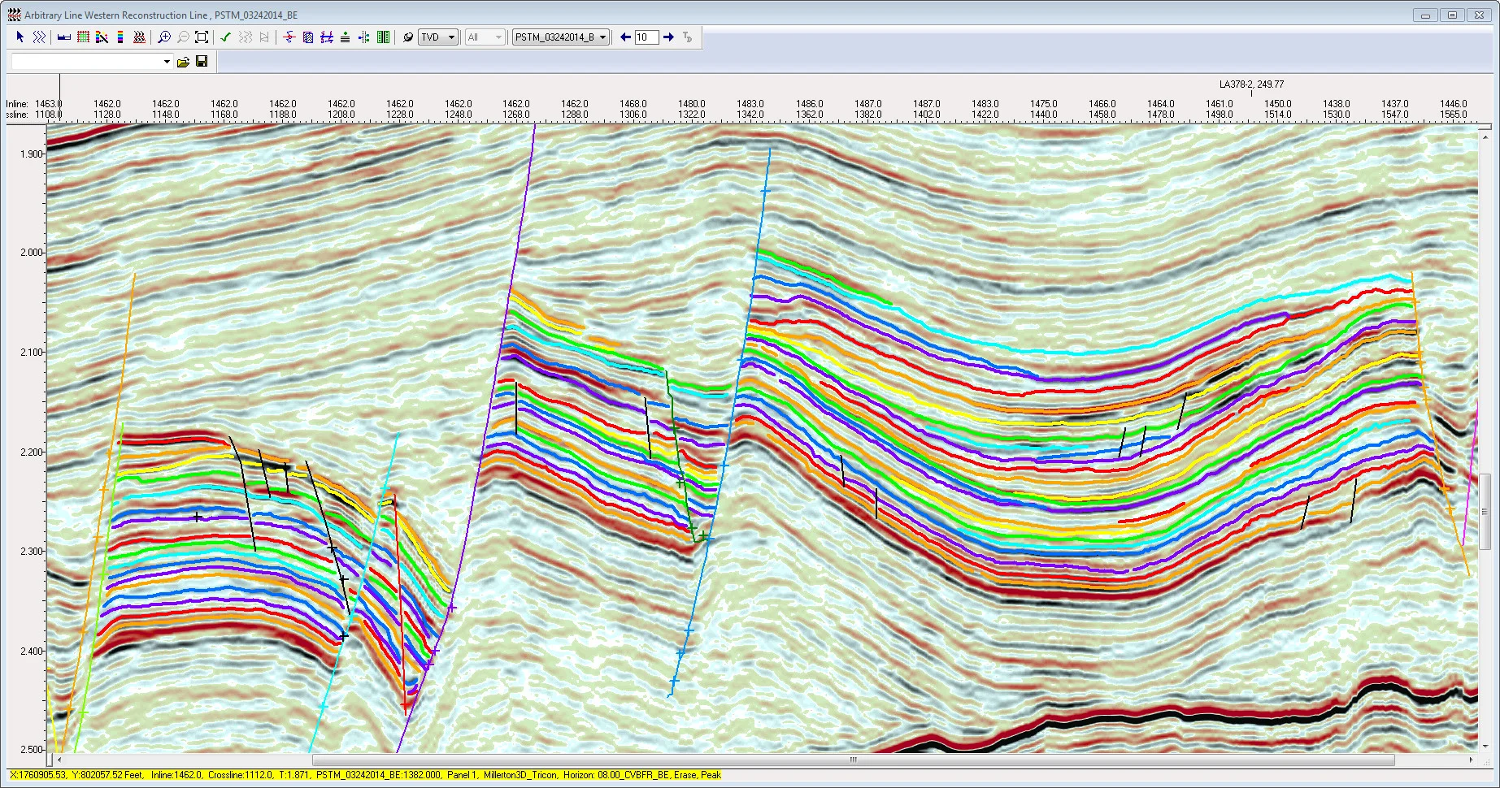Click the application icon in title bar
Viewport: 1500px width, 788px height.
pyautogui.click(x=14, y=15)
